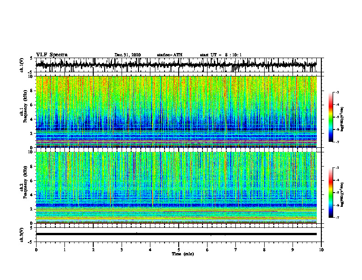This screenshot has height=280, width=362.
Task: Click the Time (min) axis label
Action: 183,254
